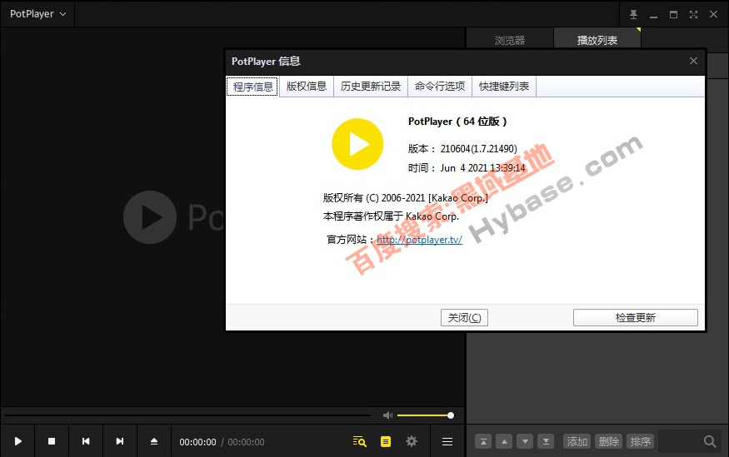This screenshot has height=457, width=729.
Task: Move playlist item to the top
Action: tap(483, 441)
